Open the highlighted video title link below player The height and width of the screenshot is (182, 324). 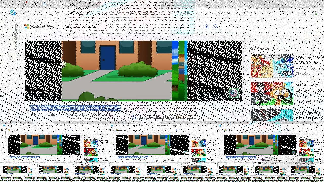point(75,108)
